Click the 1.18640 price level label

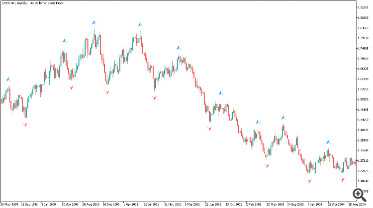click(363, 181)
